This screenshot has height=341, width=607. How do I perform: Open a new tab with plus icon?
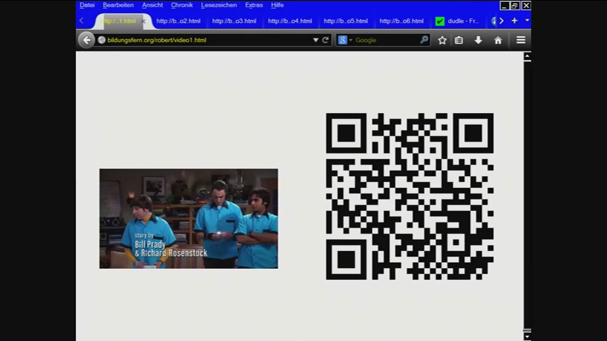pos(515,21)
